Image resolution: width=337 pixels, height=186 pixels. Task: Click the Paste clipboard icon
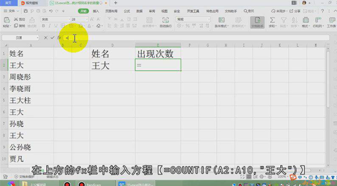click(7, 20)
